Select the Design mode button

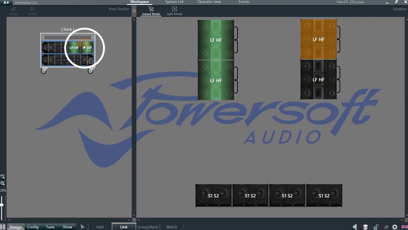15,227
